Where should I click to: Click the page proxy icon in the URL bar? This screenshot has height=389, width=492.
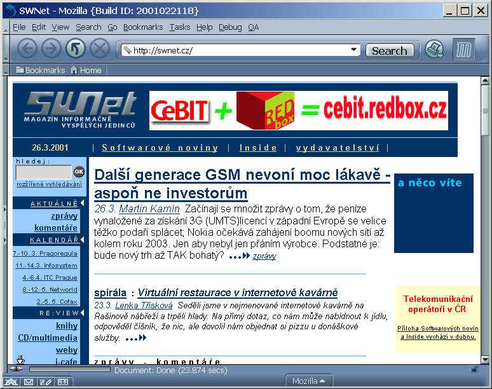127,50
